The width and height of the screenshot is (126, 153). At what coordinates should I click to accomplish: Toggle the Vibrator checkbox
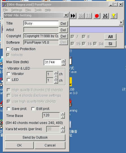(x=9, y=74)
